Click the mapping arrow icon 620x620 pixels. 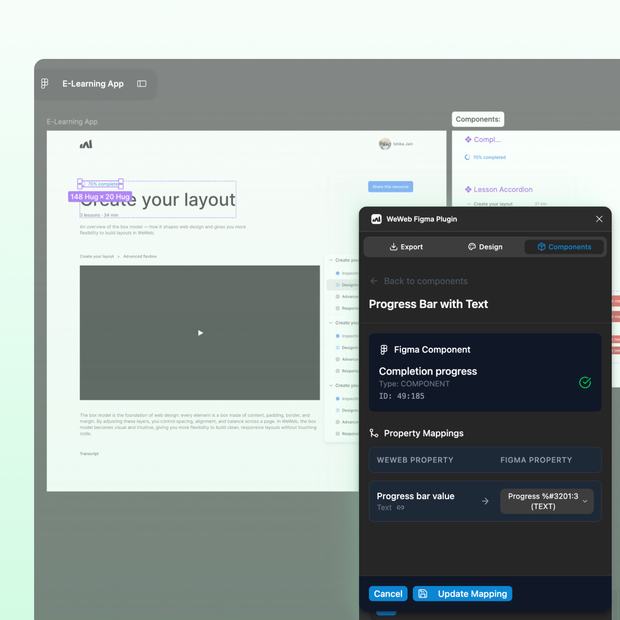(485, 501)
